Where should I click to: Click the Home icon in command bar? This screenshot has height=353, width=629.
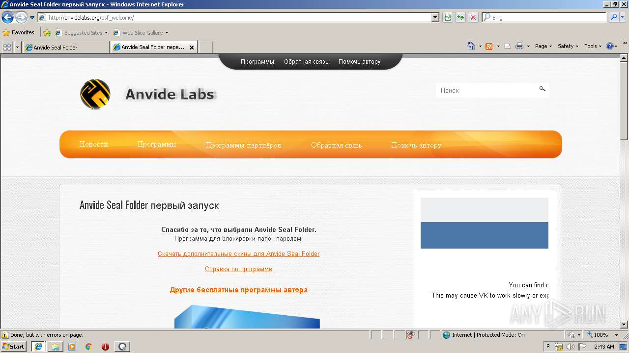471,46
